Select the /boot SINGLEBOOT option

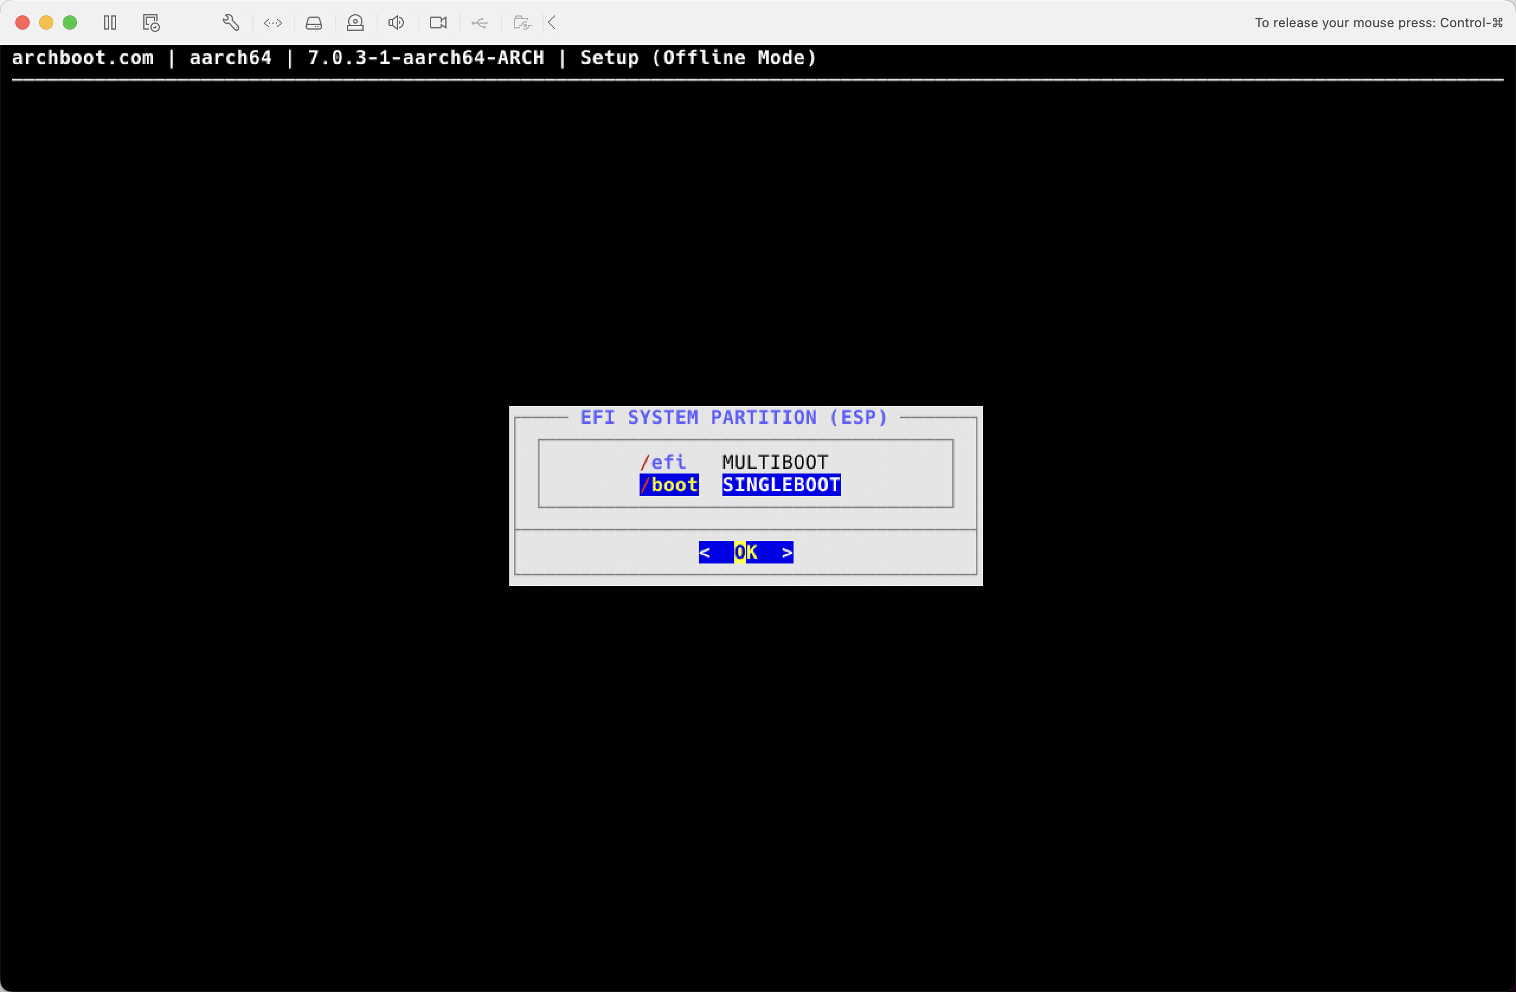740,485
